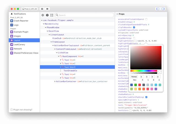Screen dimensions: 176x124
Task: Click inside the saturation gradient area
Action: [146, 58]
